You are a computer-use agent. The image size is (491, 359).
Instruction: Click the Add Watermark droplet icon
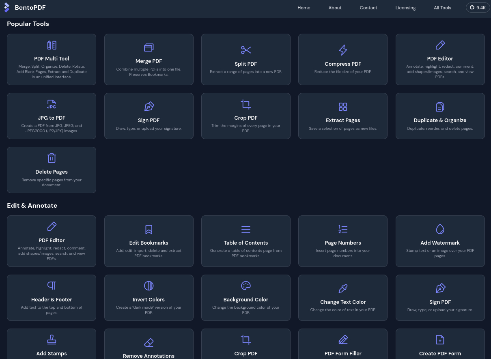tap(440, 229)
